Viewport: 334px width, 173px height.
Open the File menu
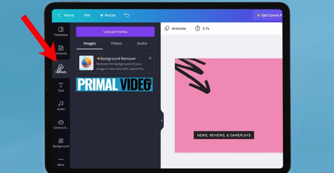pos(87,15)
